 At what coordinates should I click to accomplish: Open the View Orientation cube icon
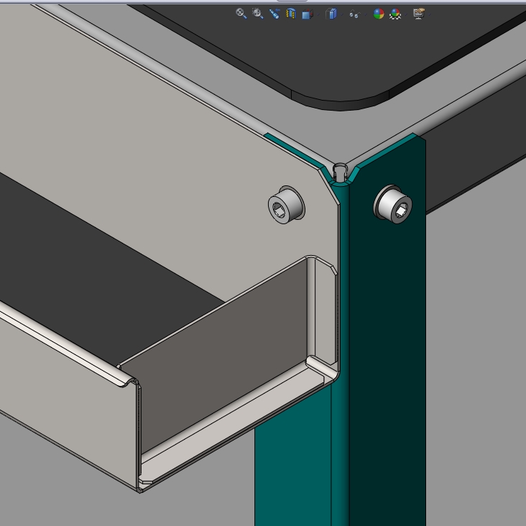307,14
